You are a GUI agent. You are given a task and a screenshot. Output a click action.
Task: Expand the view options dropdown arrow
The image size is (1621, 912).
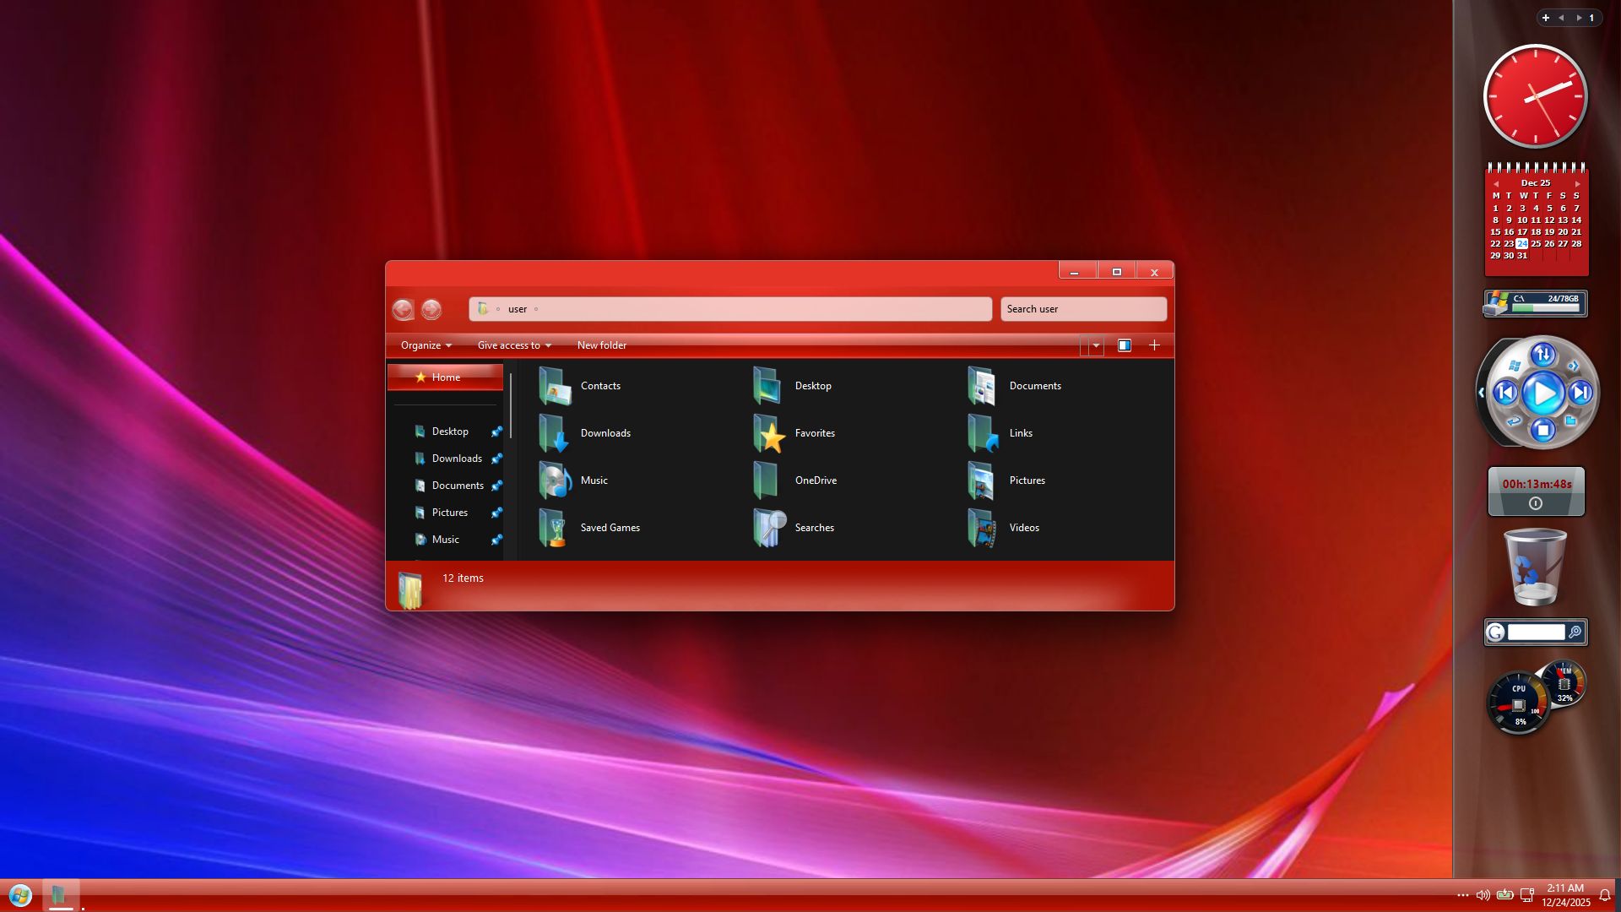(x=1096, y=345)
